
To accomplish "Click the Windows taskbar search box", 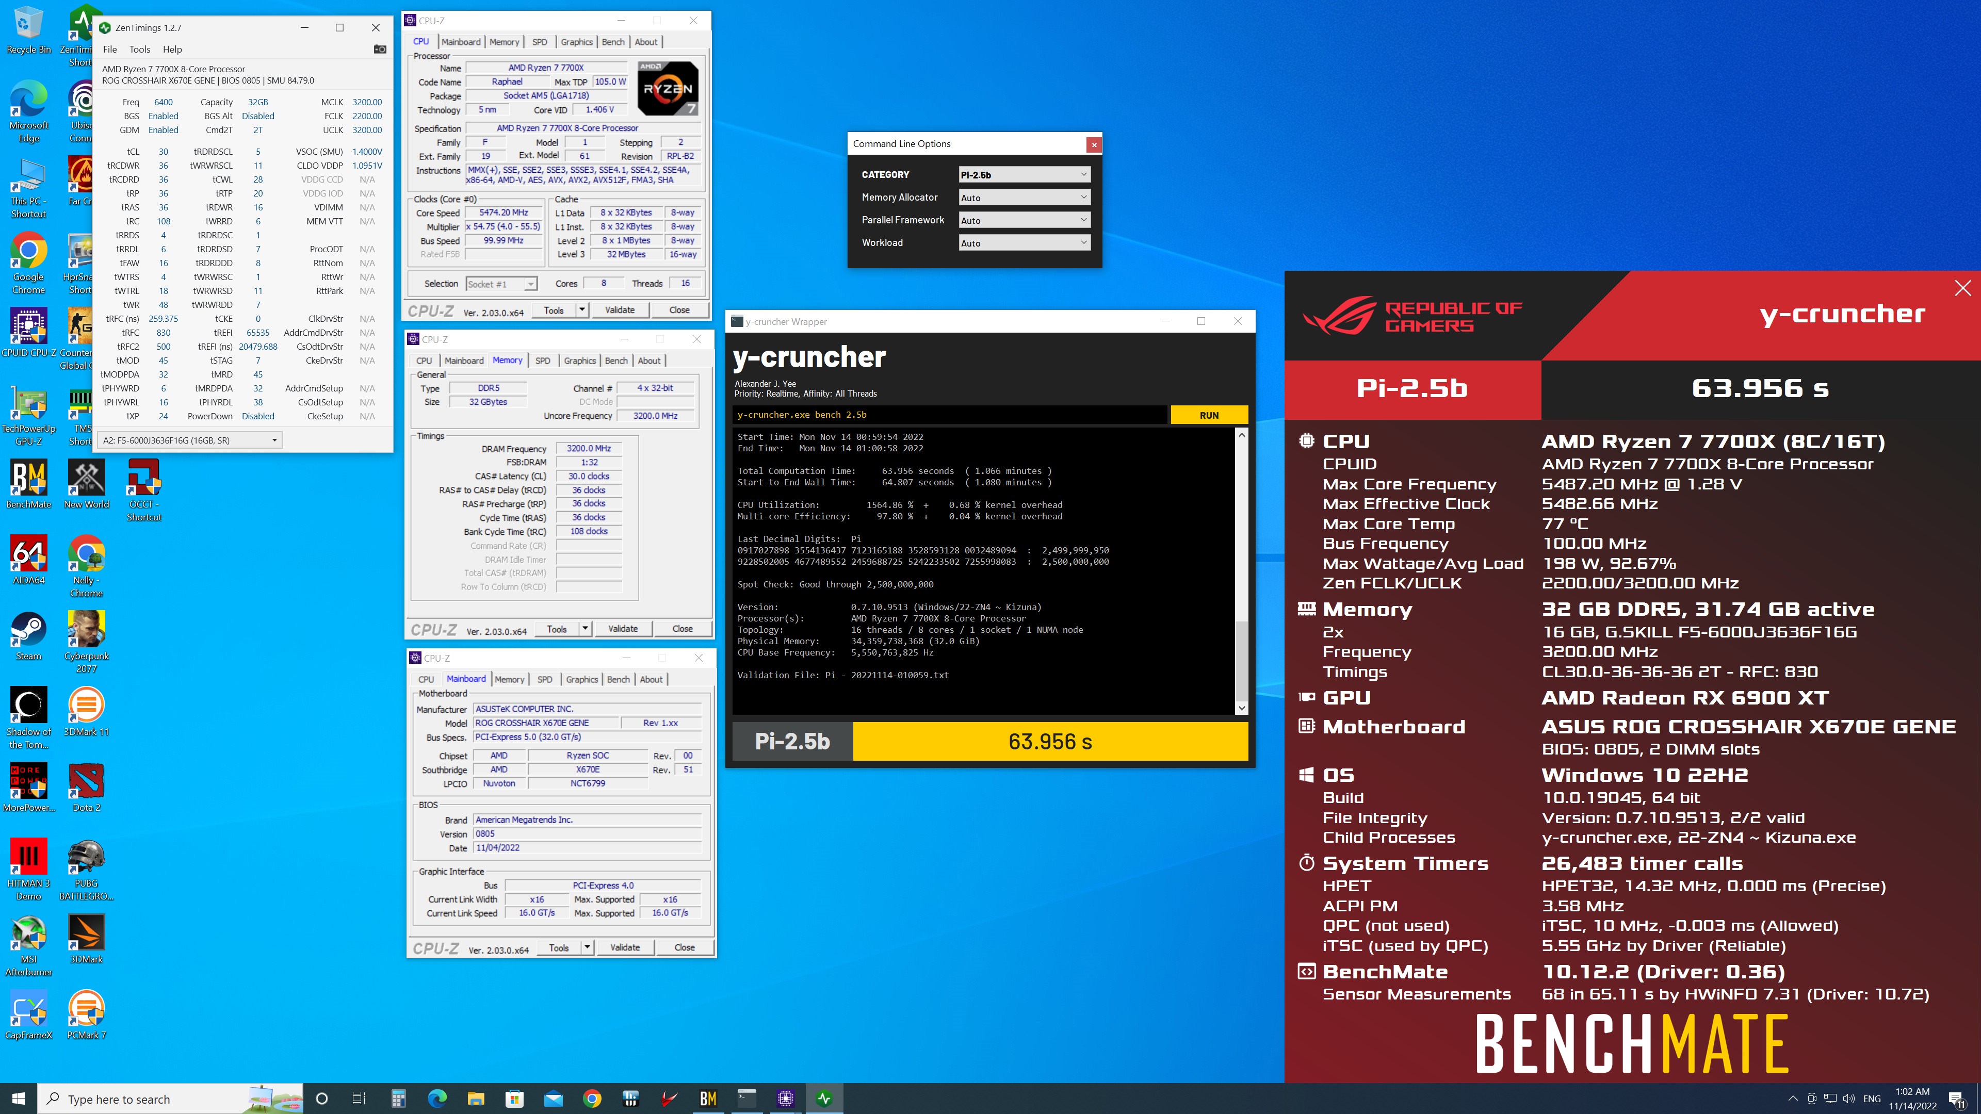I will pos(171,1099).
